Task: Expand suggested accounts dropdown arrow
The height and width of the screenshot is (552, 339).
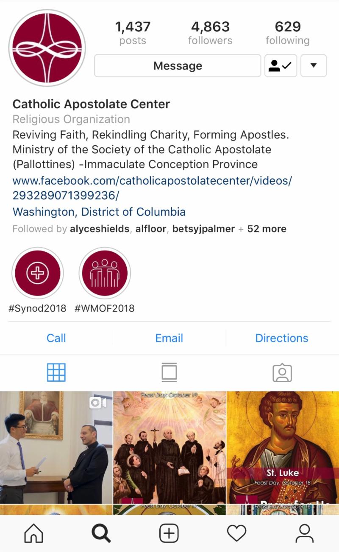Action: [314, 65]
